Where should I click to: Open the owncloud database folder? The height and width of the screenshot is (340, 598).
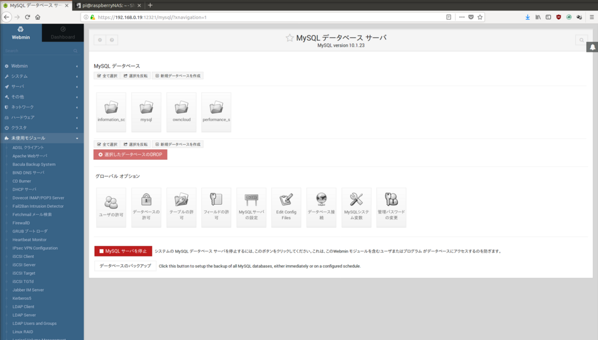click(x=181, y=112)
